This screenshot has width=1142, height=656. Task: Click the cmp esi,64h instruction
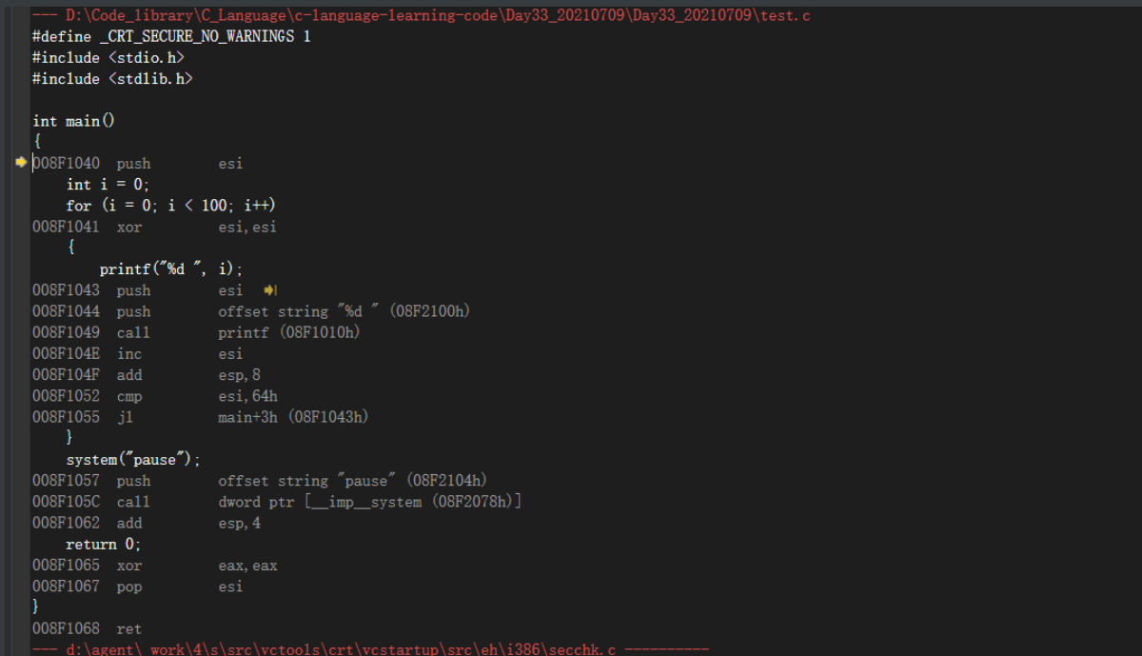(154, 396)
